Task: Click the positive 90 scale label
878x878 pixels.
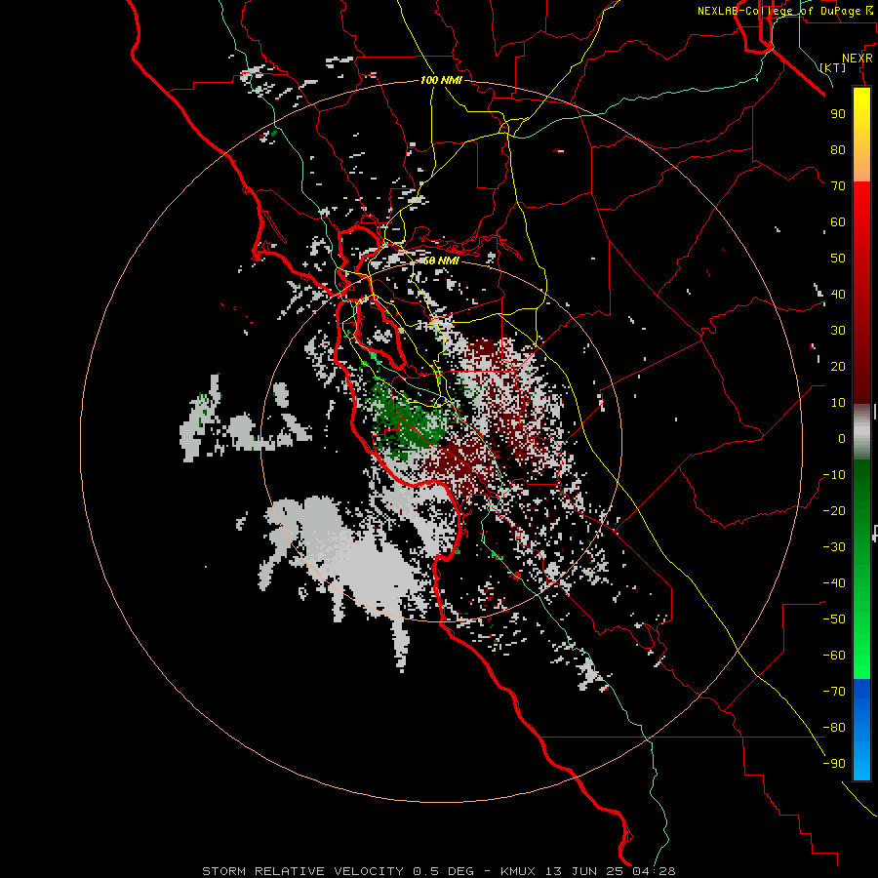Action: 838,114
